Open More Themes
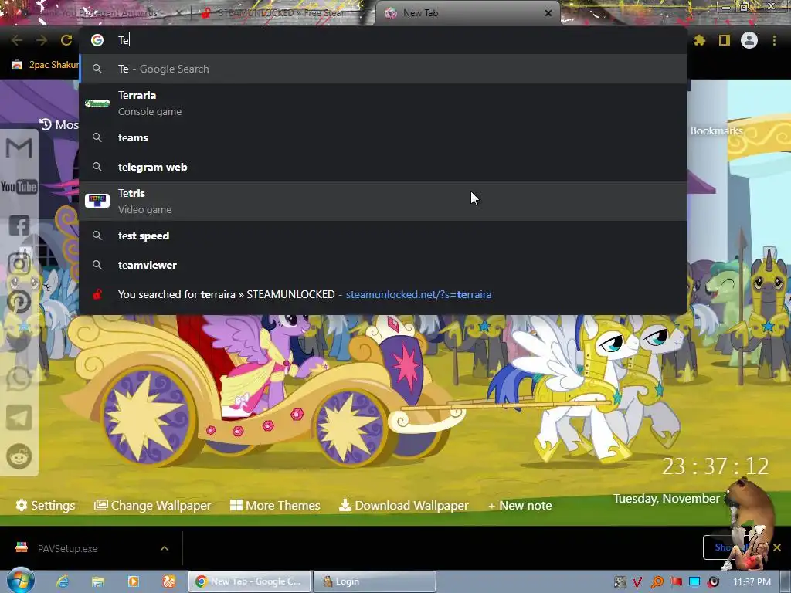This screenshot has width=791, height=593. [x=275, y=505]
